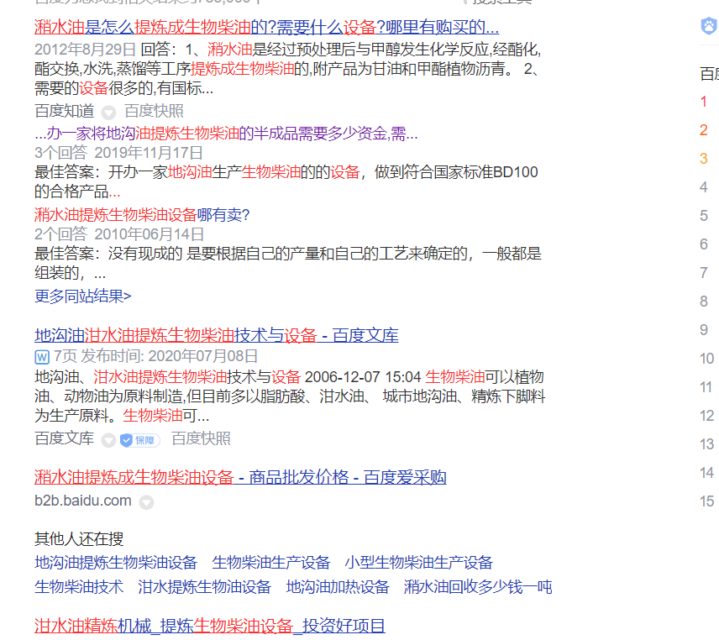Image resolution: width=719 pixels, height=640 pixels.
Task: Click hot ranking item number 1 in sidebar
Action: click(x=703, y=101)
